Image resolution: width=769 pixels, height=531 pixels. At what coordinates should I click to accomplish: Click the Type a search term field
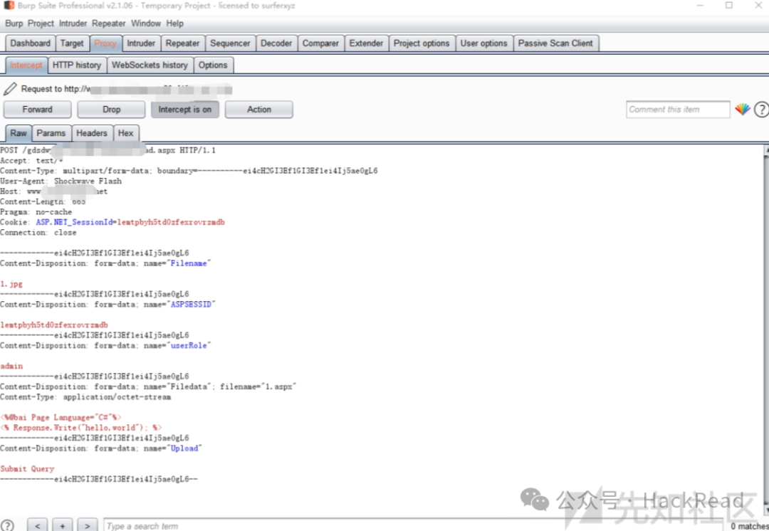pos(412,525)
